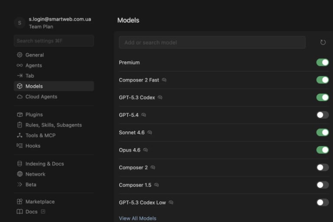Click the General gear icon
This screenshot has height=222, width=333.
click(20, 55)
